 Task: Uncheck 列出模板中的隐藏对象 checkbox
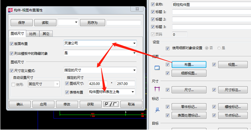11,53
